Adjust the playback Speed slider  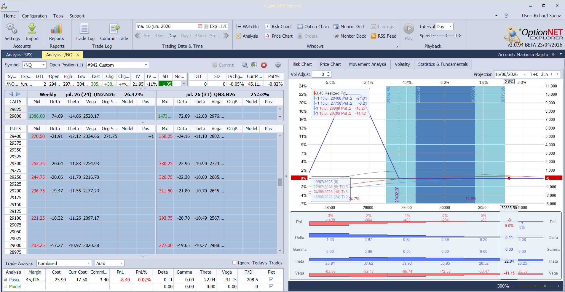pos(447,36)
